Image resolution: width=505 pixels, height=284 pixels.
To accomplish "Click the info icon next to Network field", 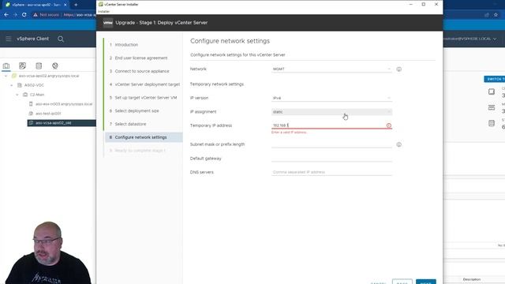I will click(398, 69).
